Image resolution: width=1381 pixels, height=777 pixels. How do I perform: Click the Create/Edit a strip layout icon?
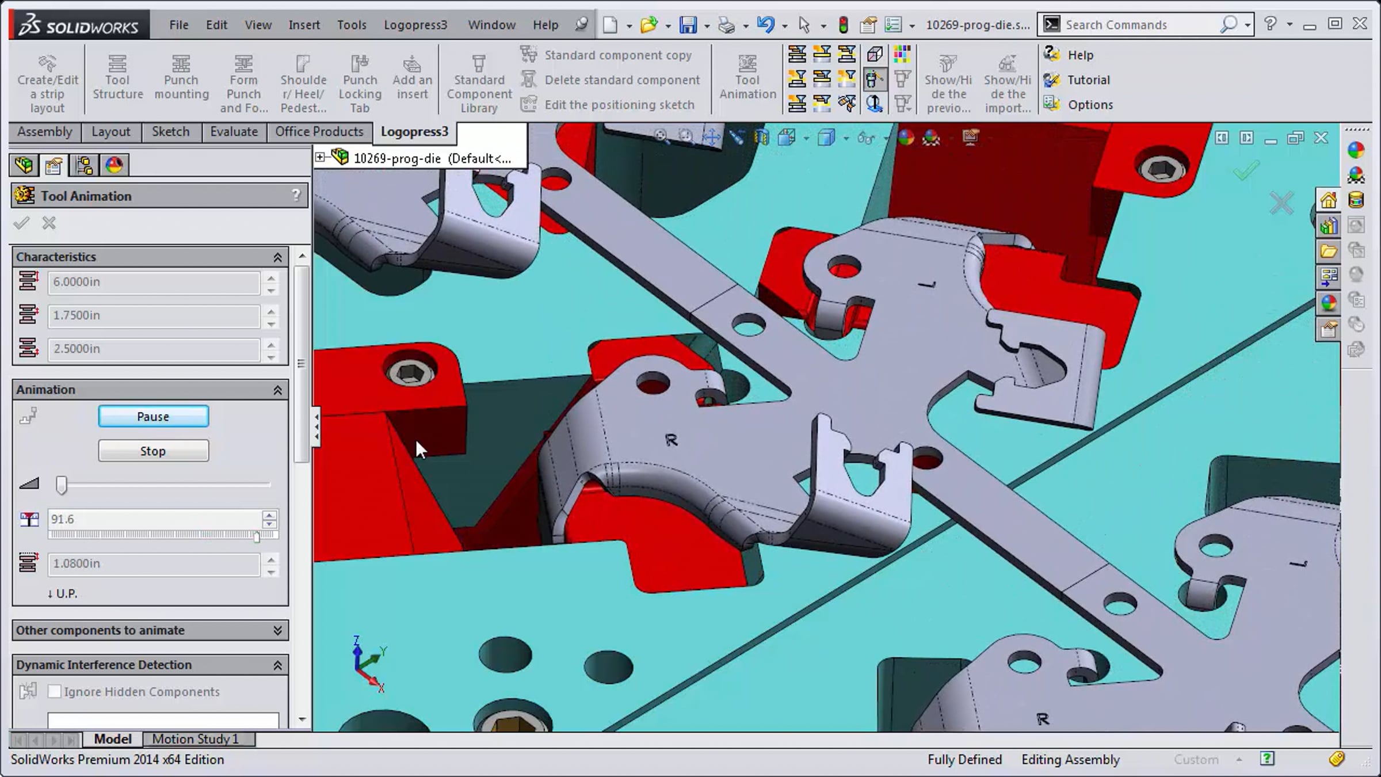(47, 63)
